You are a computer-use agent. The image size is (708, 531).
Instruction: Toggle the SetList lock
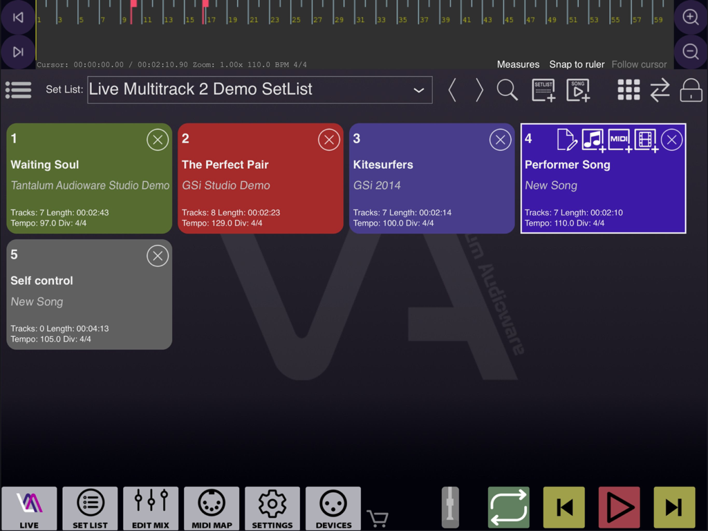pyautogui.click(x=691, y=90)
